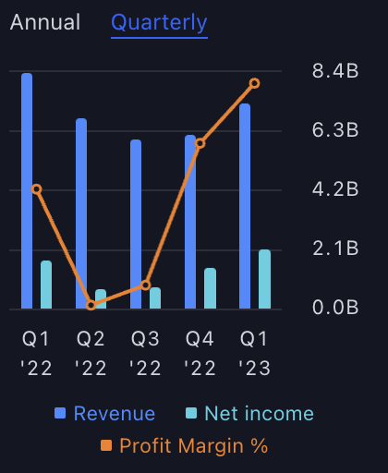The width and height of the screenshot is (388, 473).
Task: Click the Q1 '22 net income bar
Action: click(x=46, y=285)
